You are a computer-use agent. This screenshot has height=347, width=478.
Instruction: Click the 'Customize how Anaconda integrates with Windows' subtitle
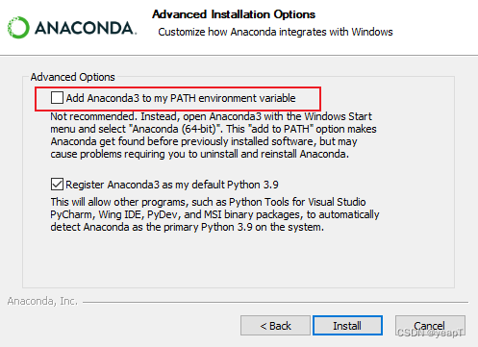pyautogui.click(x=275, y=32)
